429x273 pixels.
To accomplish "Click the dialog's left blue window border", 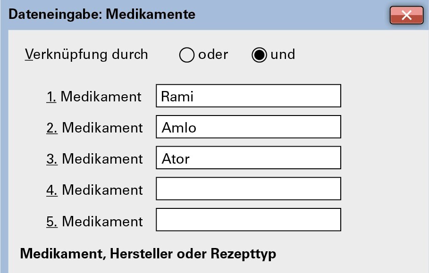I will pyautogui.click(x=4, y=151).
